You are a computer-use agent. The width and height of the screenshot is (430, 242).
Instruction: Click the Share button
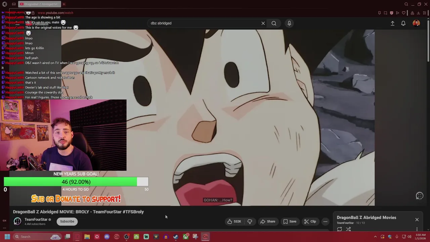click(x=268, y=221)
